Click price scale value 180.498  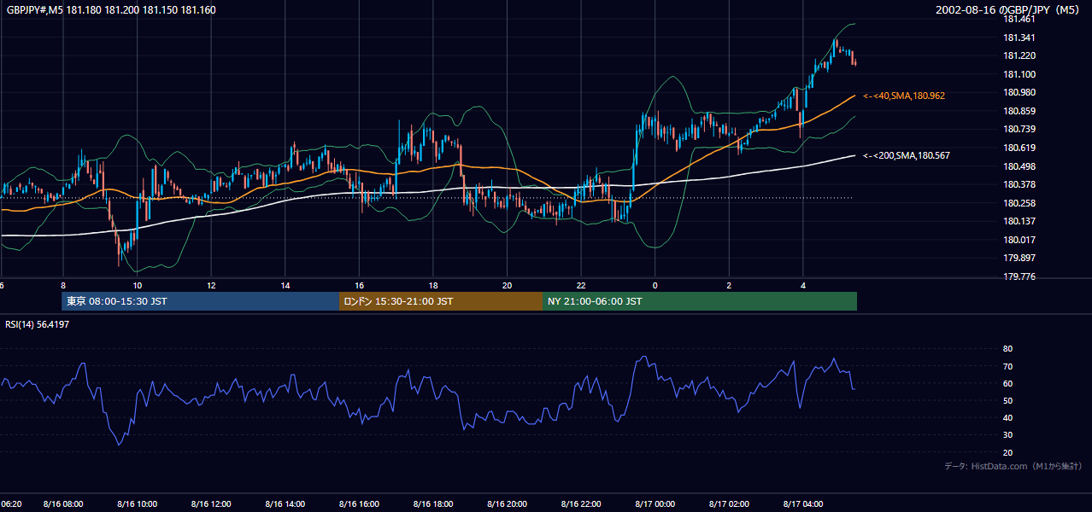(1019, 167)
